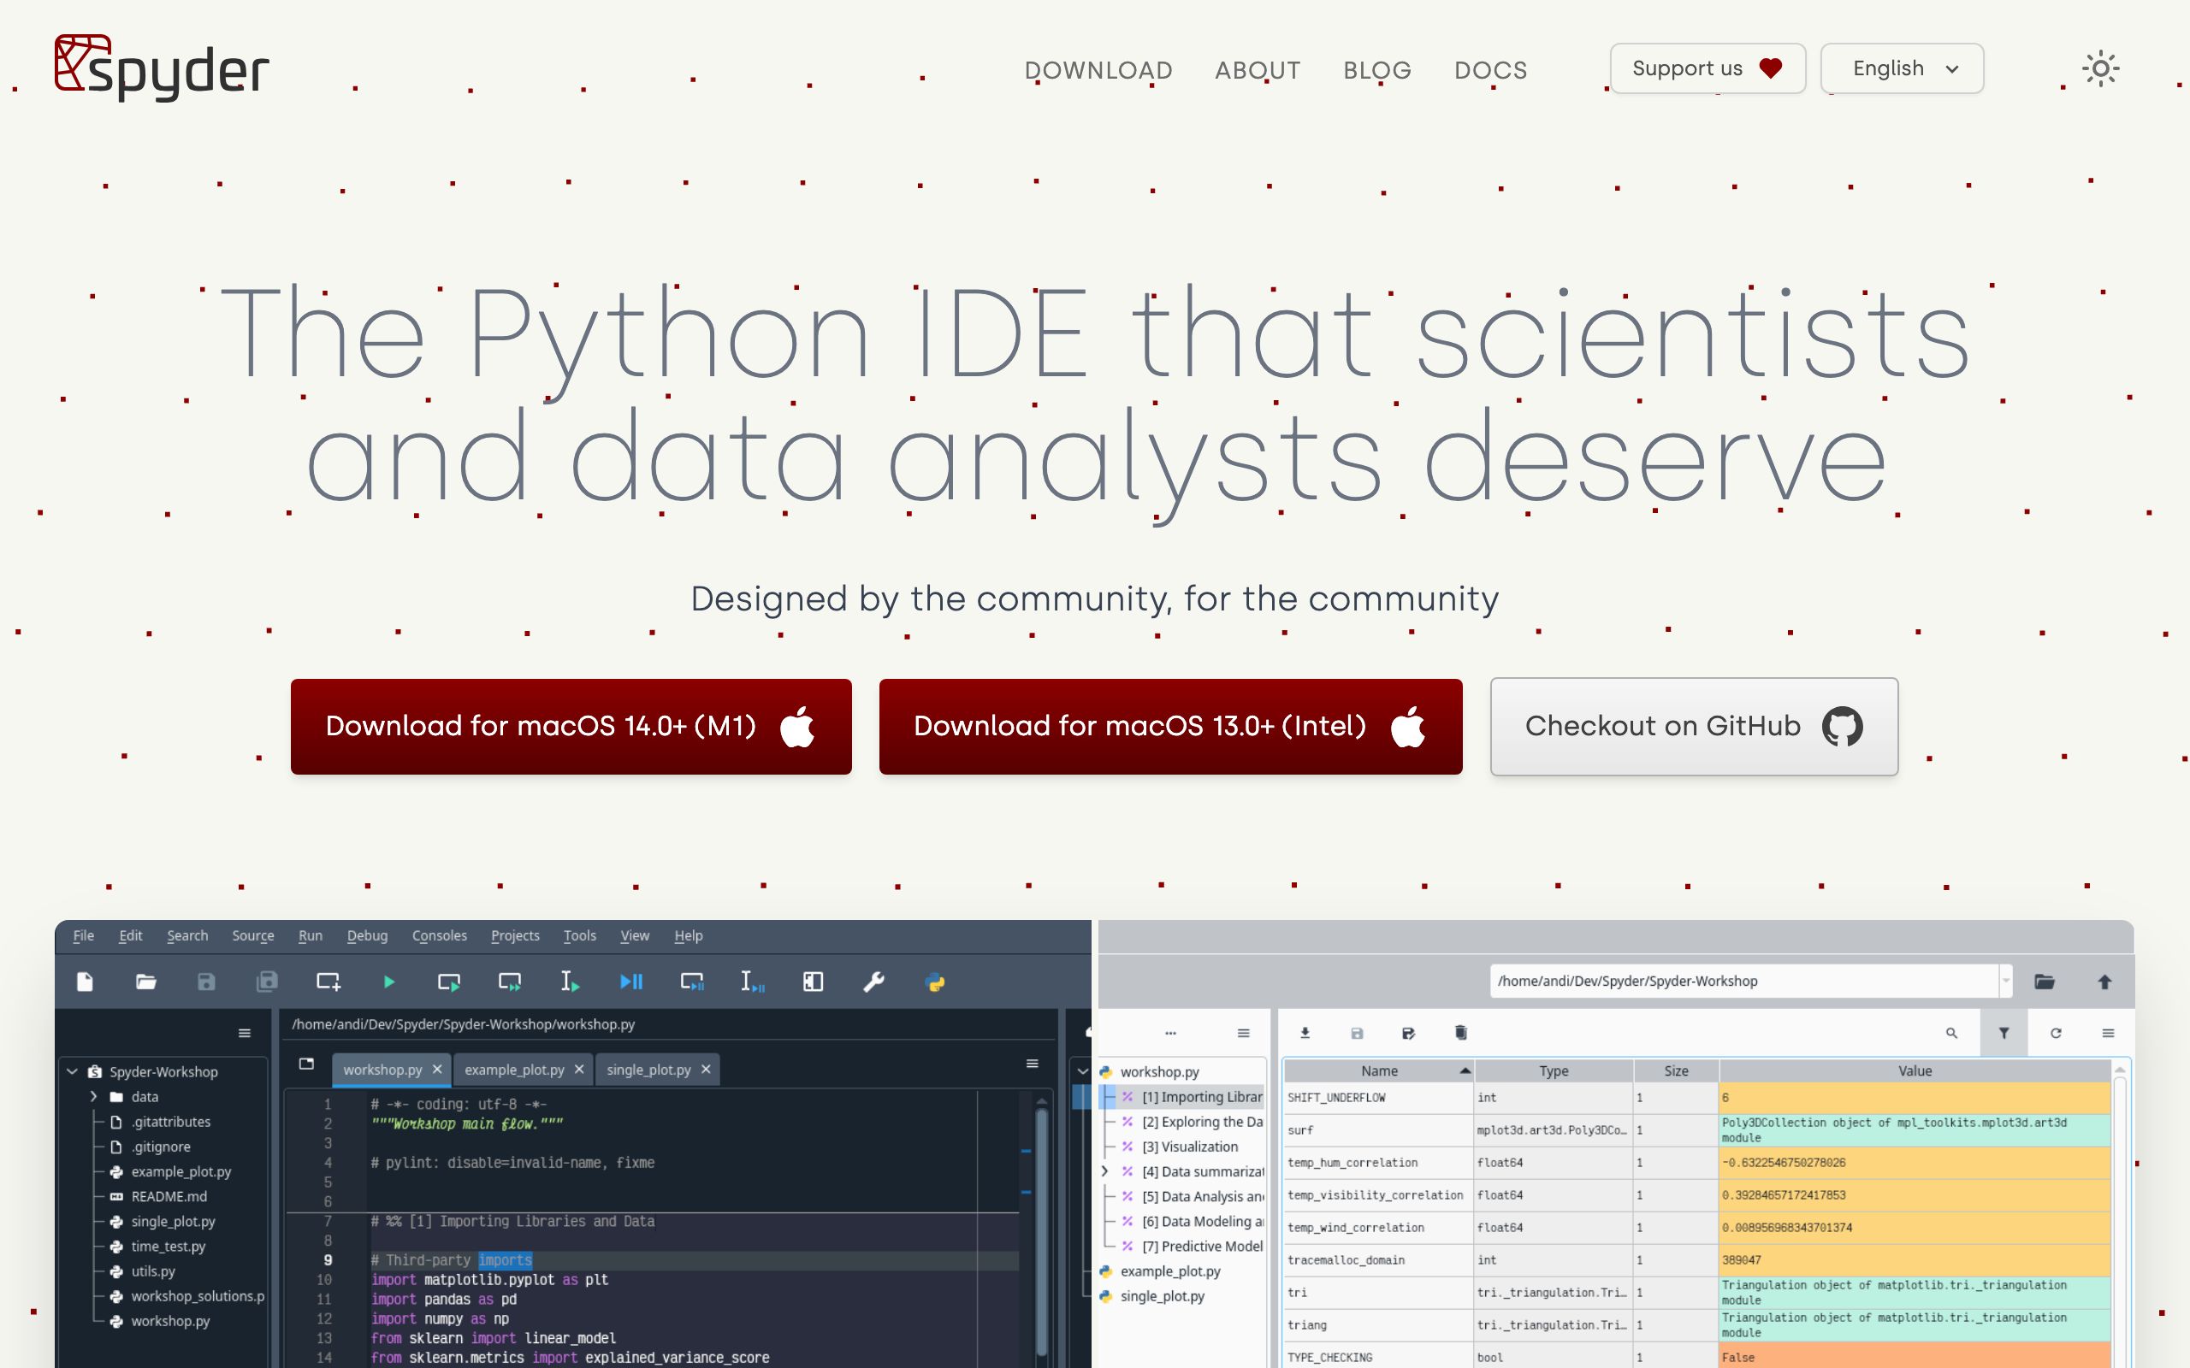2190x1368 pixels.
Task: Click Checkout on GitHub button
Action: 1694,727
